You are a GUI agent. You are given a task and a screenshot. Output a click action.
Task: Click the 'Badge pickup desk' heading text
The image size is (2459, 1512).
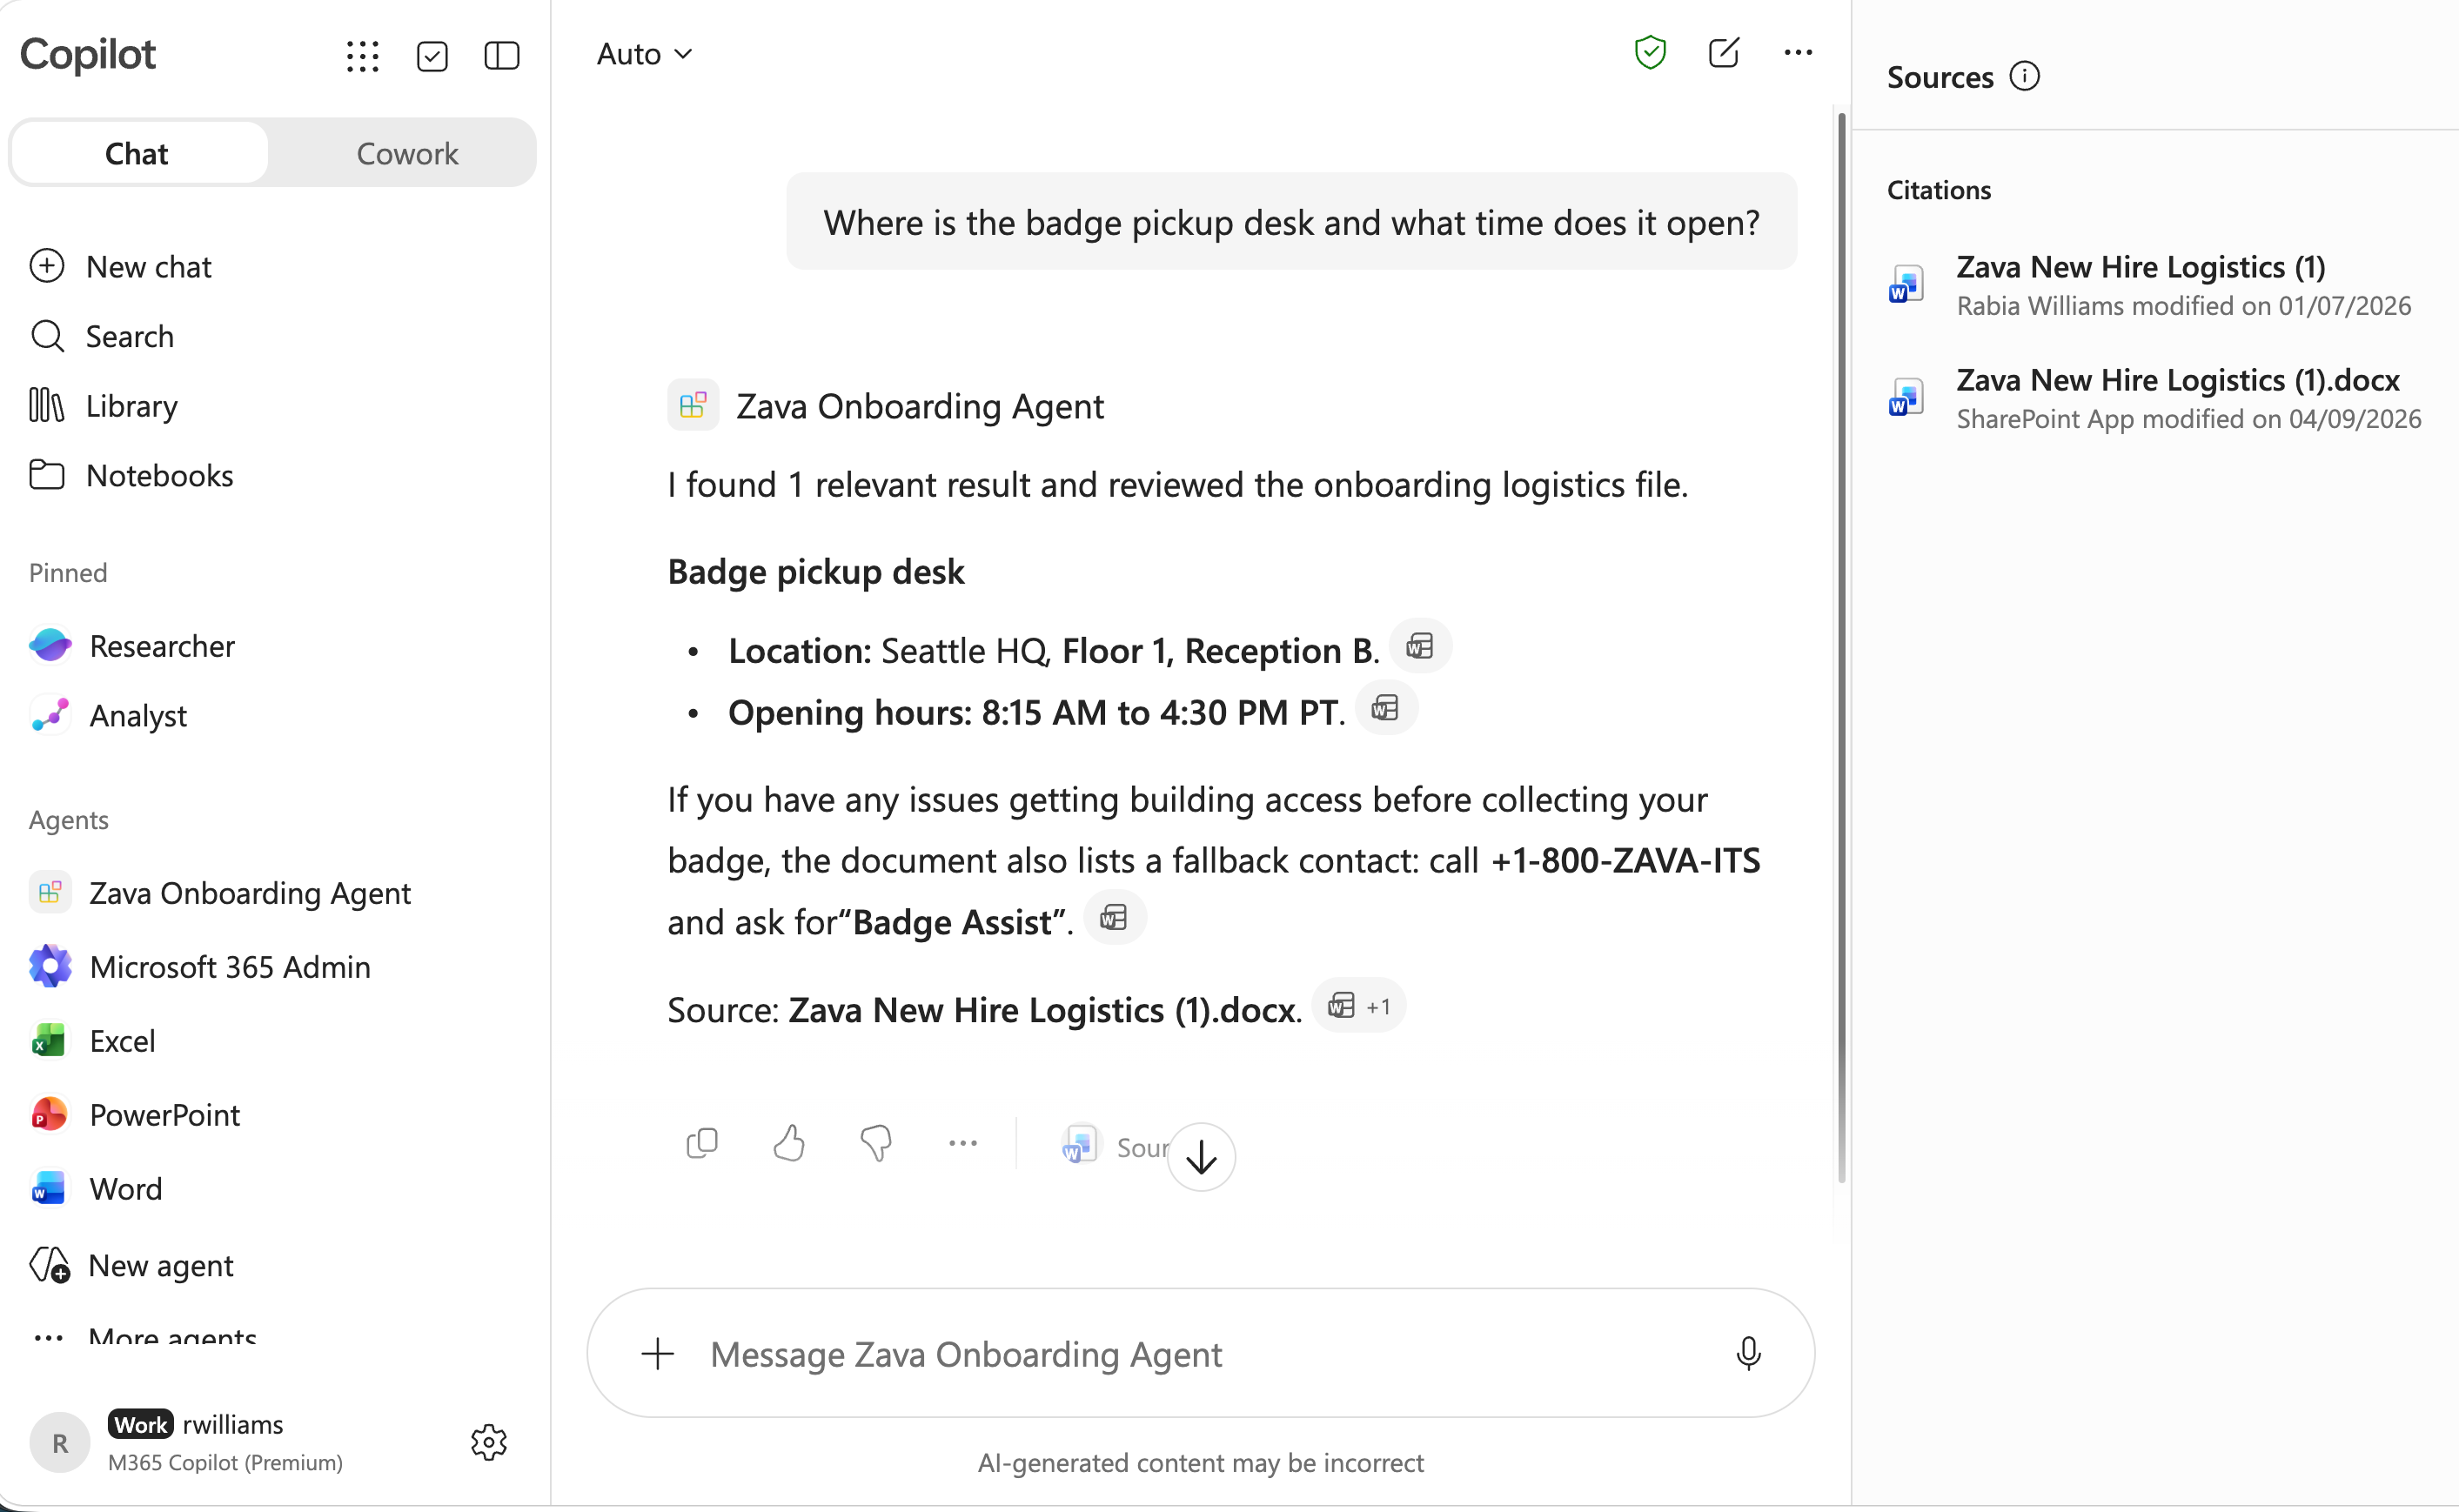(x=816, y=572)
